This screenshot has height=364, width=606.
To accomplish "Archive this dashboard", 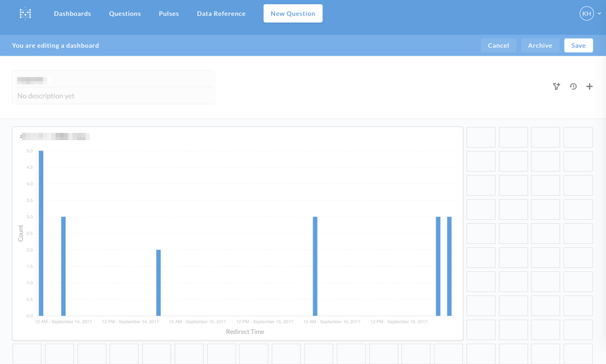I will pos(540,45).
